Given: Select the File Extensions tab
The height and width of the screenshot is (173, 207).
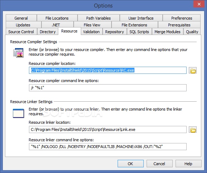Looking at the screenshot, I should point(134,25).
